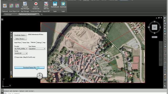Click the Clipboard panel icon
Screen dimensions: 168x94
5,6
